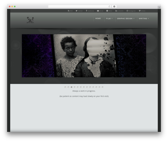Click the LinkedIn icon in top bar
The image size is (168, 142).
click(x=116, y=11)
